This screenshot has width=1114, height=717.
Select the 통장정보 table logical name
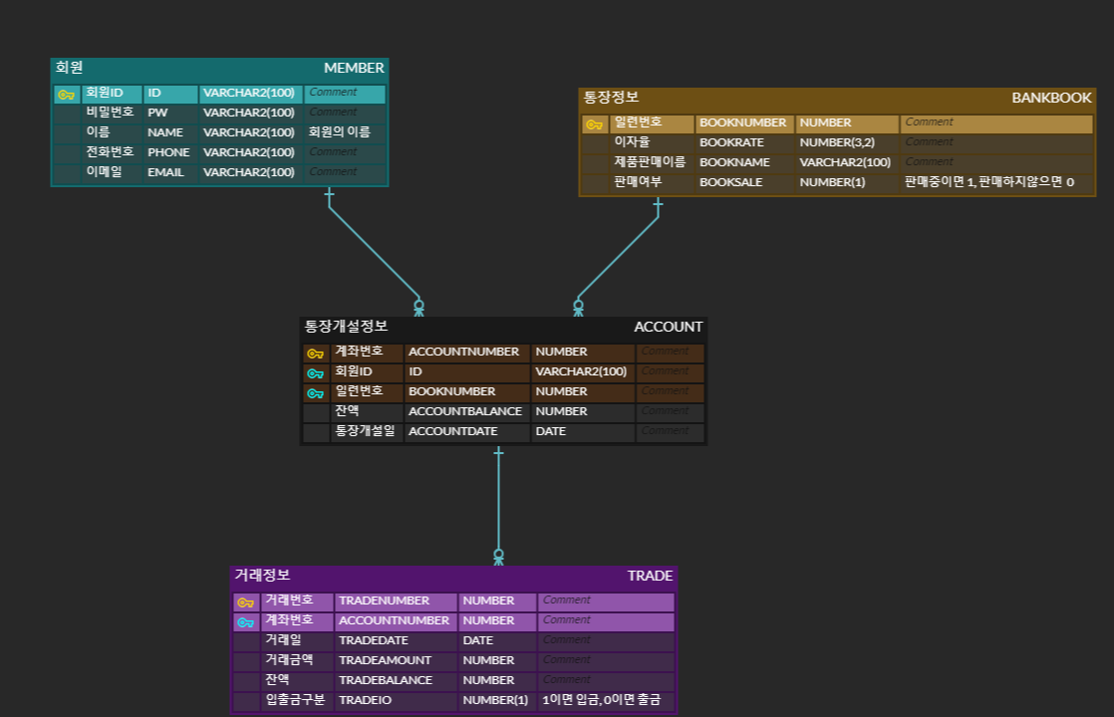click(611, 98)
